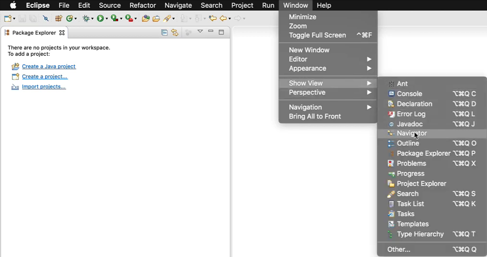Click the Debug bug icon
The width and height of the screenshot is (487, 257).
(x=86, y=18)
